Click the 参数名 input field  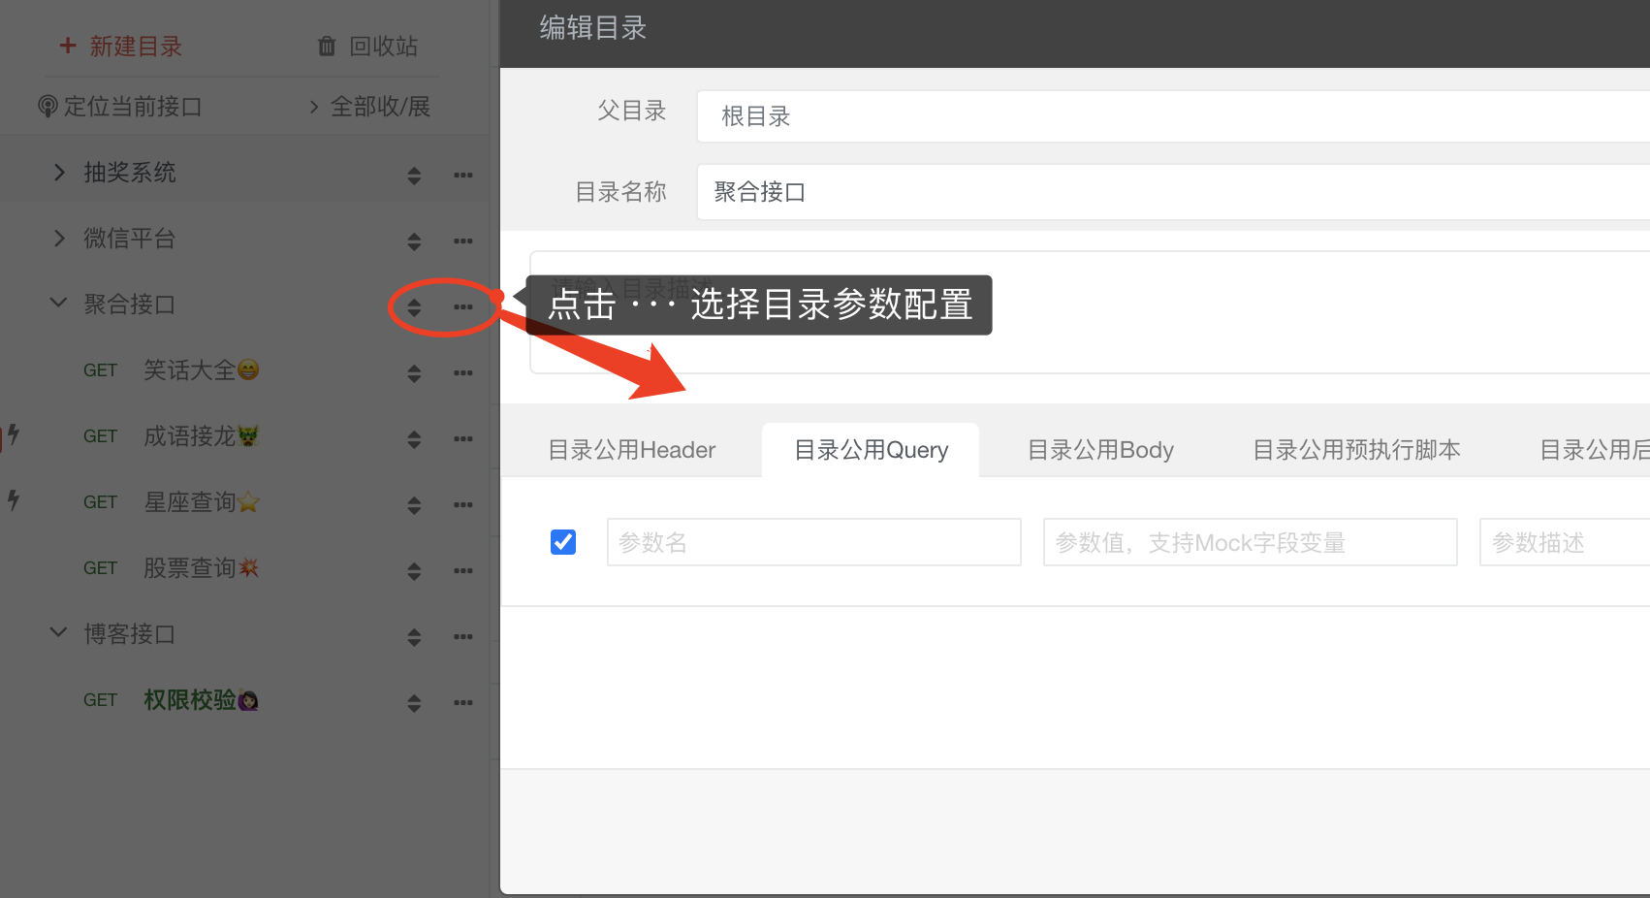coord(812,542)
